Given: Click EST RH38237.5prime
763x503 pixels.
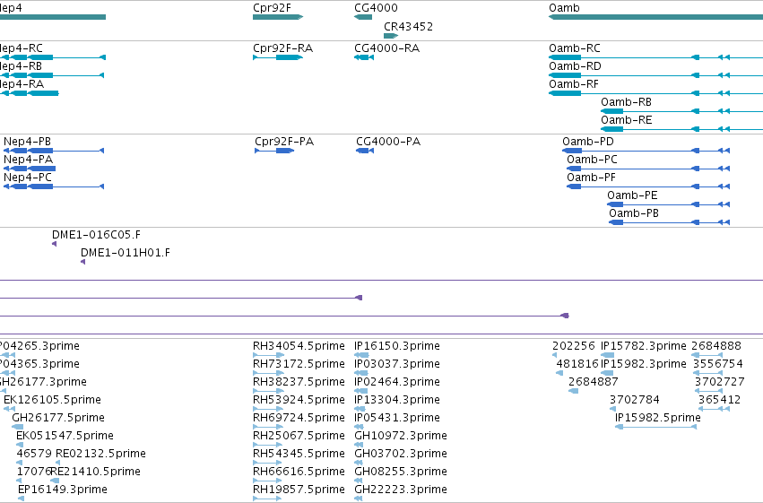Looking at the screenshot, I should 299,382.
